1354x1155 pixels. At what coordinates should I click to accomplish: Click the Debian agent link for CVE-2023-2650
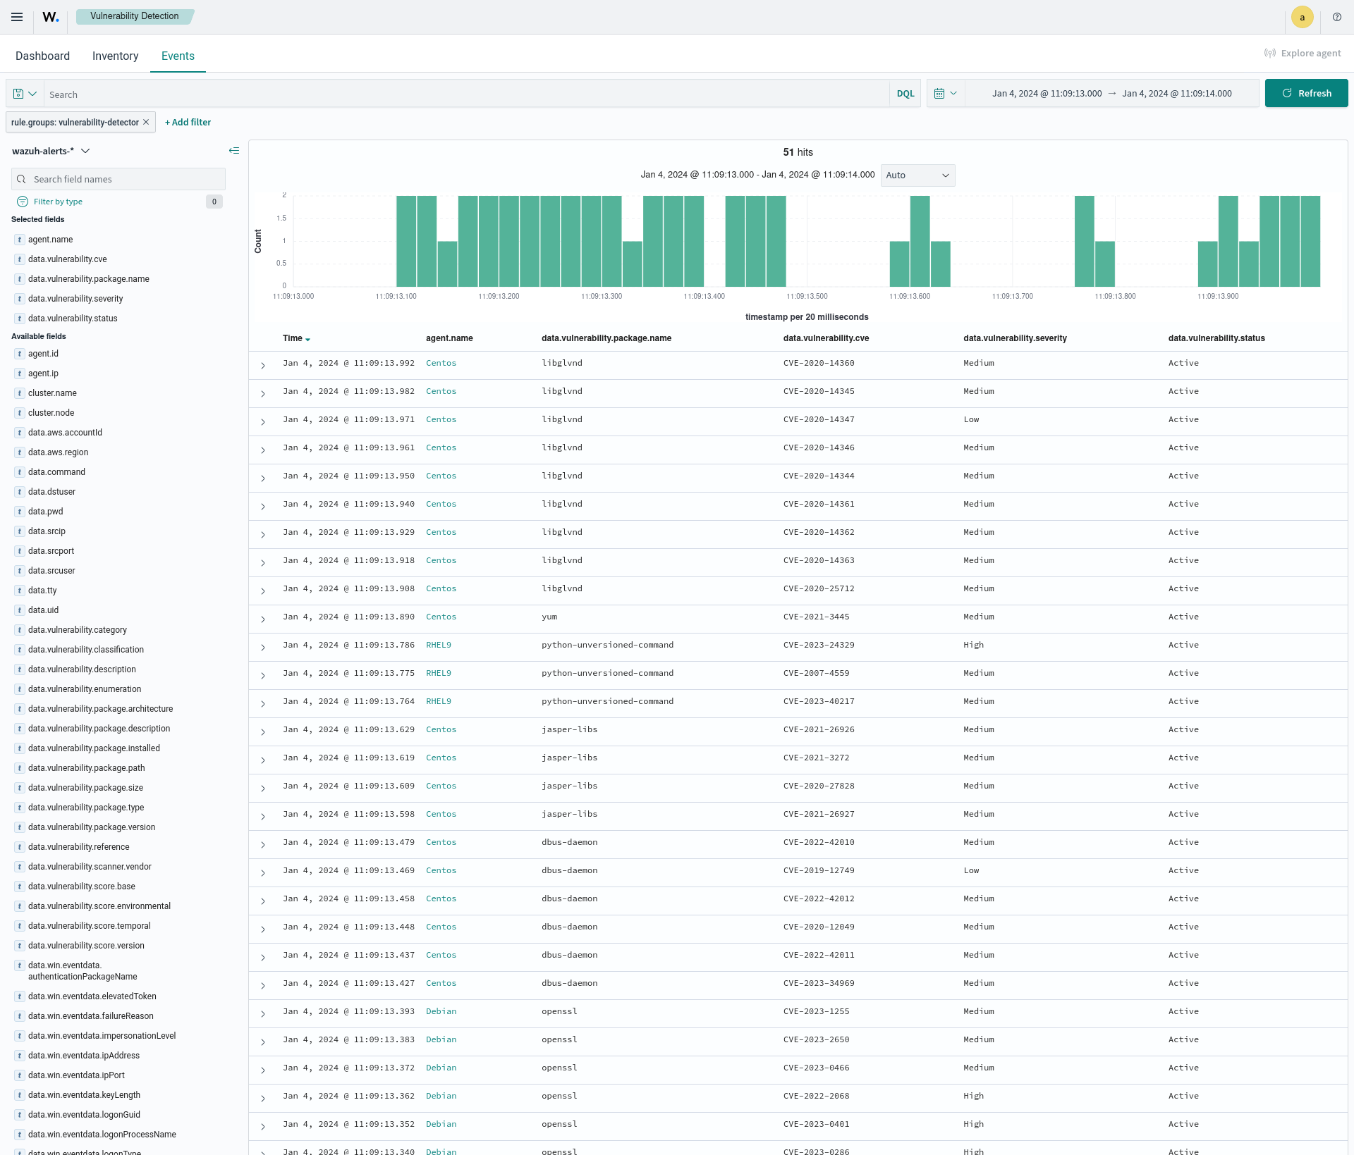[441, 1039]
